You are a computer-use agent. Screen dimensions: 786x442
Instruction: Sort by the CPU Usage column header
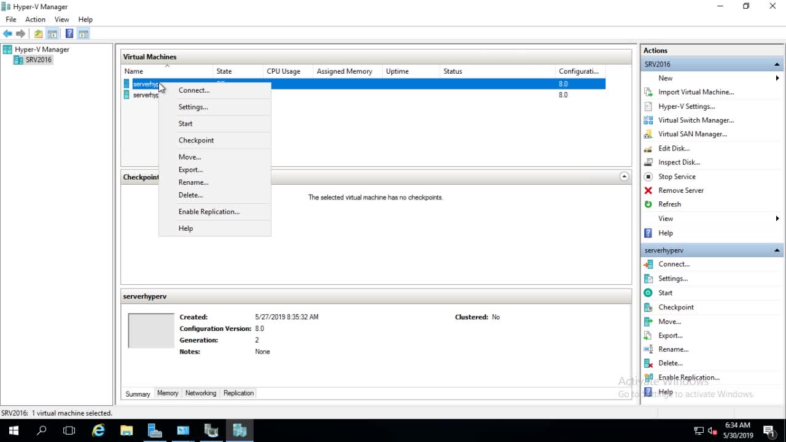pos(288,71)
